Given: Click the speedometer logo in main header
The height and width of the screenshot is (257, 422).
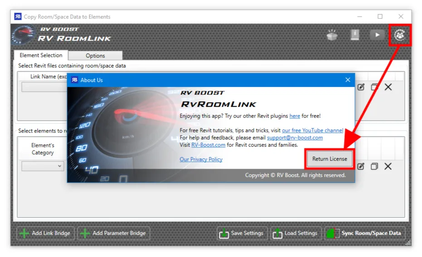Looking at the screenshot, I should coord(24,34).
